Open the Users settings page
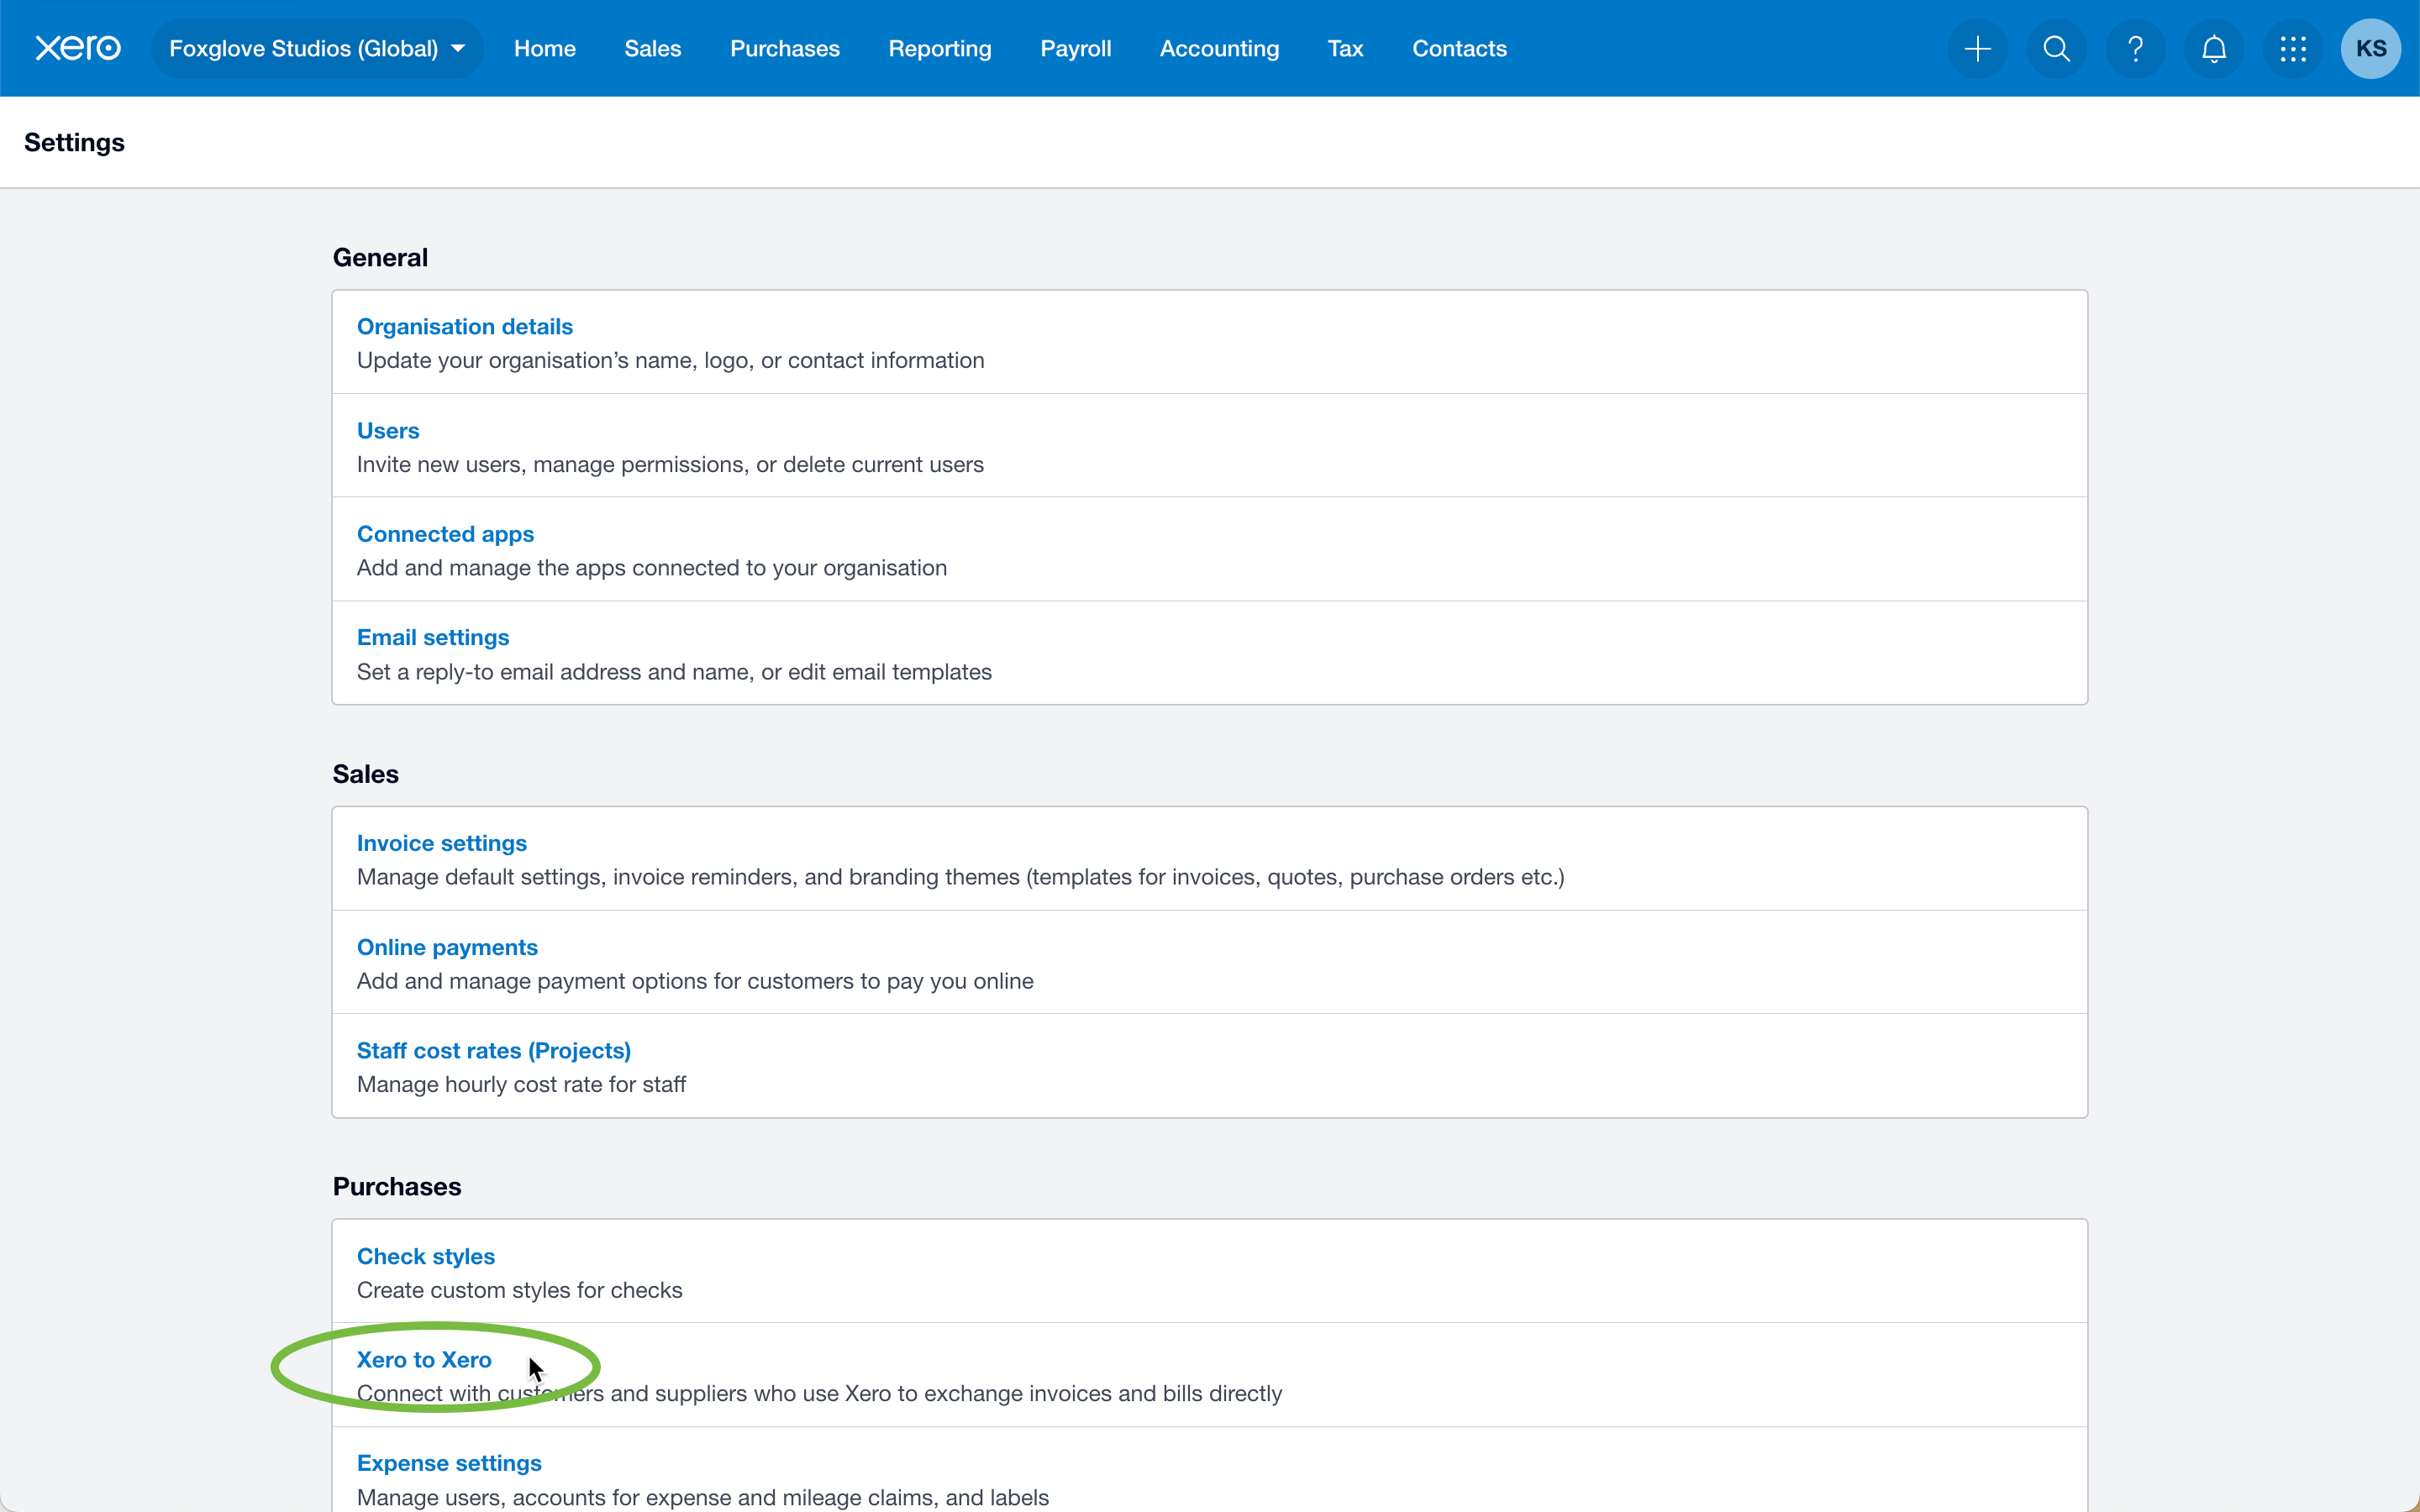Screen dimensions: 2420x1512 387,430
